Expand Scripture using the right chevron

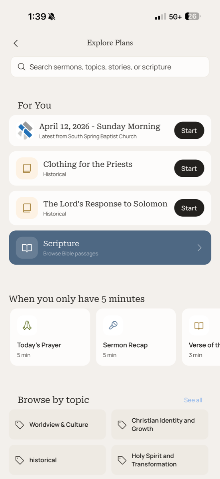(199, 248)
